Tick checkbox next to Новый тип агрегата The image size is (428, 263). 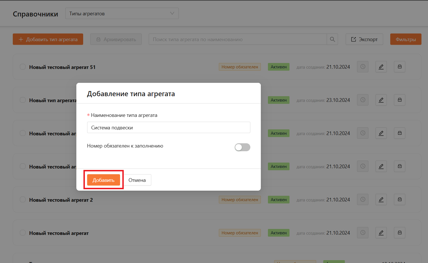pyautogui.click(x=23, y=100)
